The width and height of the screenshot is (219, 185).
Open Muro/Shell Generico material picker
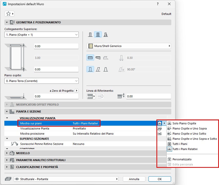tap(129, 46)
